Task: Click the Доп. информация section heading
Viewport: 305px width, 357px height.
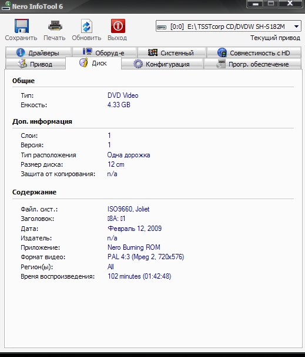Action: click(42, 121)
